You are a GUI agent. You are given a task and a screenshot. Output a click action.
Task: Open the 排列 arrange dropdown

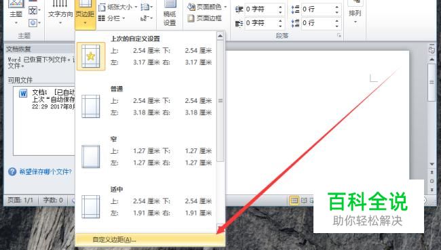(355, 13)
